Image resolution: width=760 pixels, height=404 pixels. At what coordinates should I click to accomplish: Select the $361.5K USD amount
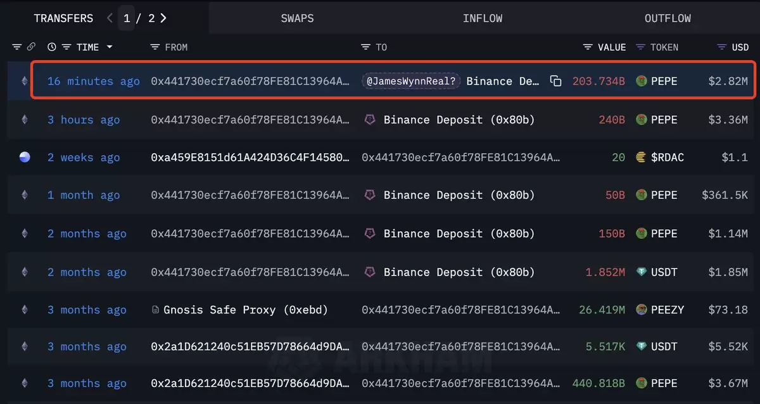point(725,195)
